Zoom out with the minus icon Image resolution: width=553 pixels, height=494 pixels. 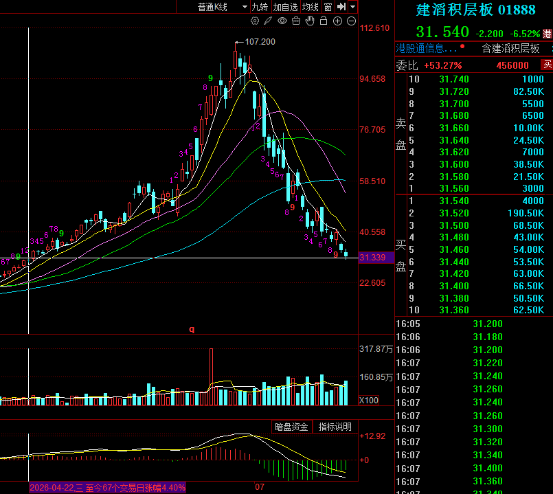[351, 21]
